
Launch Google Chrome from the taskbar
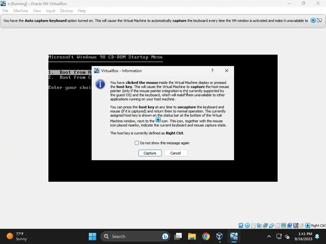point(206,236)
